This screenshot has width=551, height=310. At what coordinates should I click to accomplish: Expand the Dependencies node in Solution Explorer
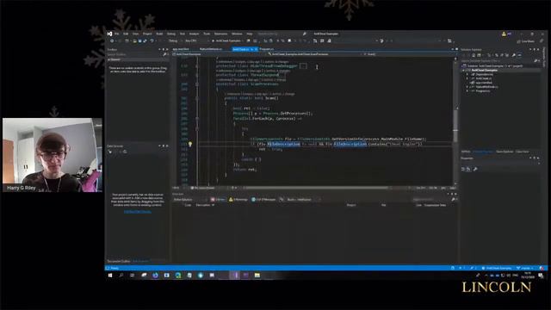coord(467,74)
